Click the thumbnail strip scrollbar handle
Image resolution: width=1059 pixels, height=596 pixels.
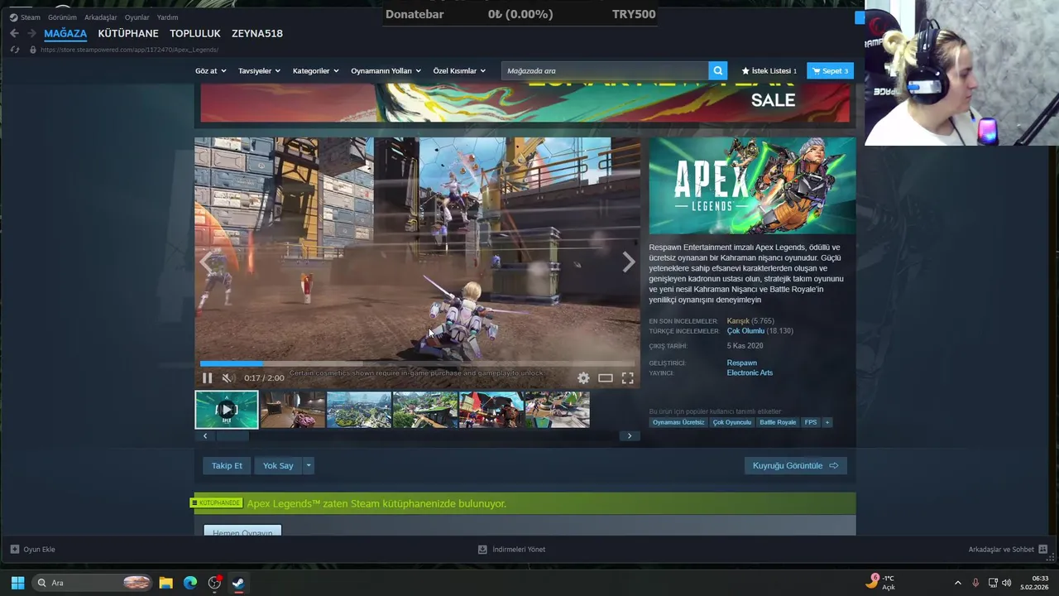click(x=232, y=435)
